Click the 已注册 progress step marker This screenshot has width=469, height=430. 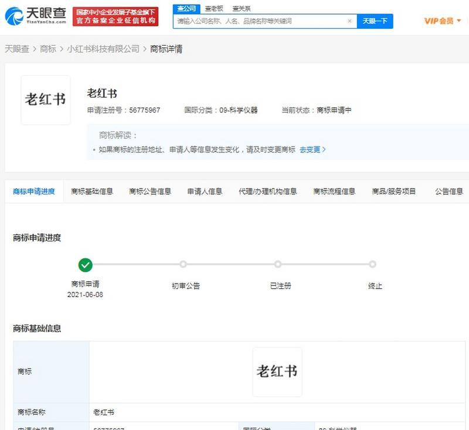[278, 264]
